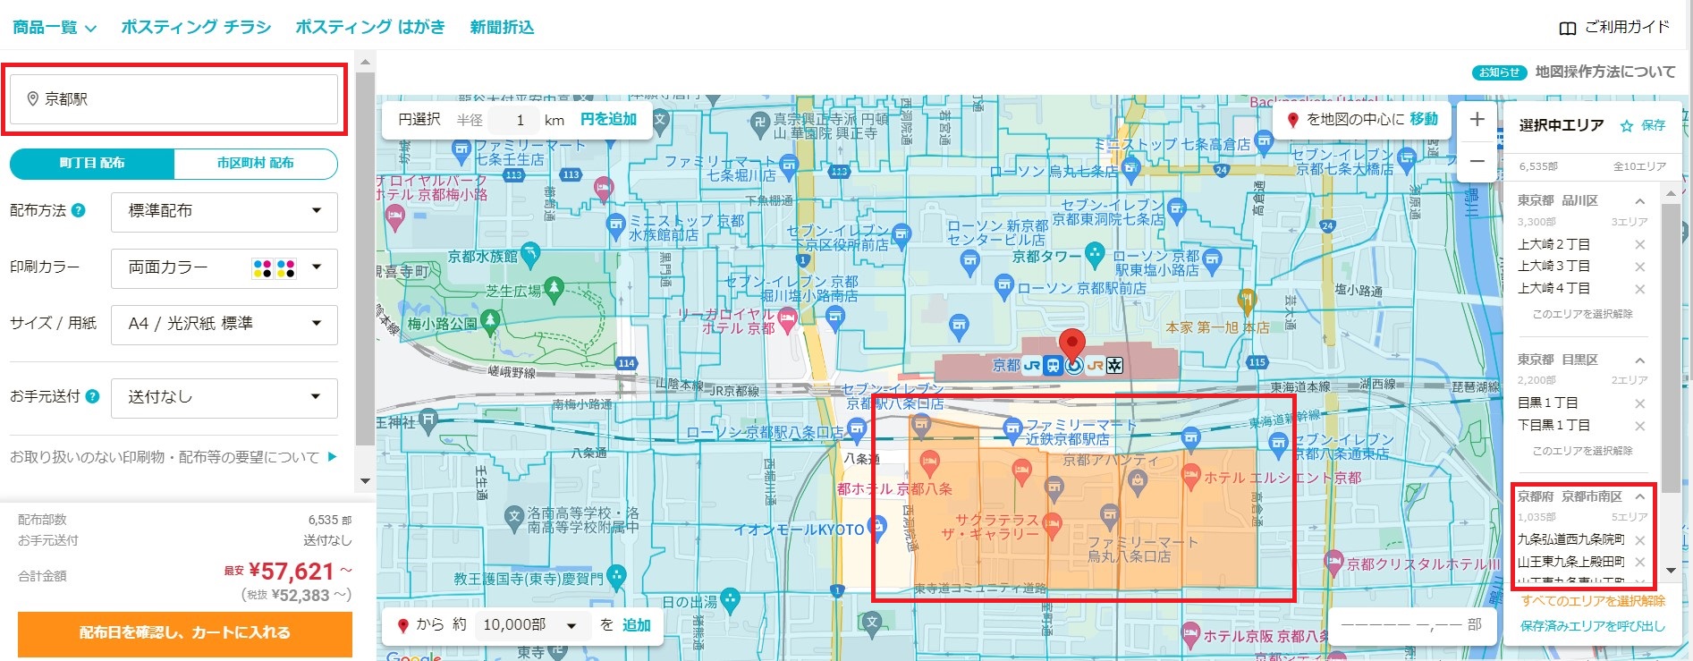
Task: Click the help icon next to 配布方法
Action: coord(79,211)
